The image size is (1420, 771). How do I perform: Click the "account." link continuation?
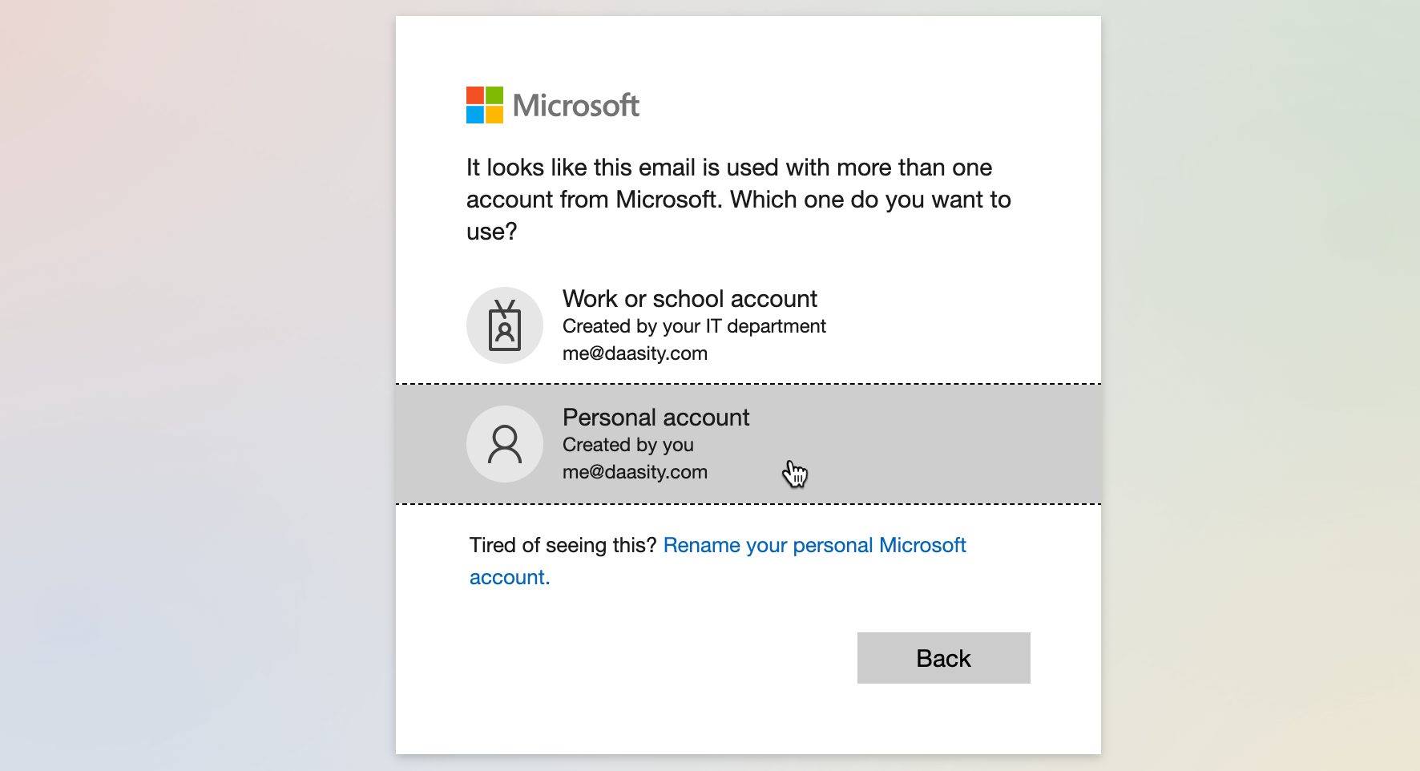(x=510, y=577)
